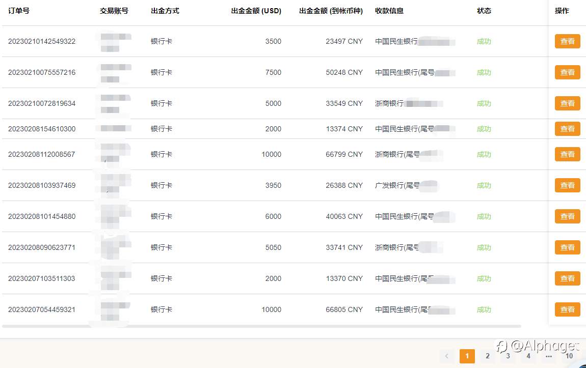Open details for order 20230210075557216
Viewport: 586px width, 368px height.
(x=567, y=72)
